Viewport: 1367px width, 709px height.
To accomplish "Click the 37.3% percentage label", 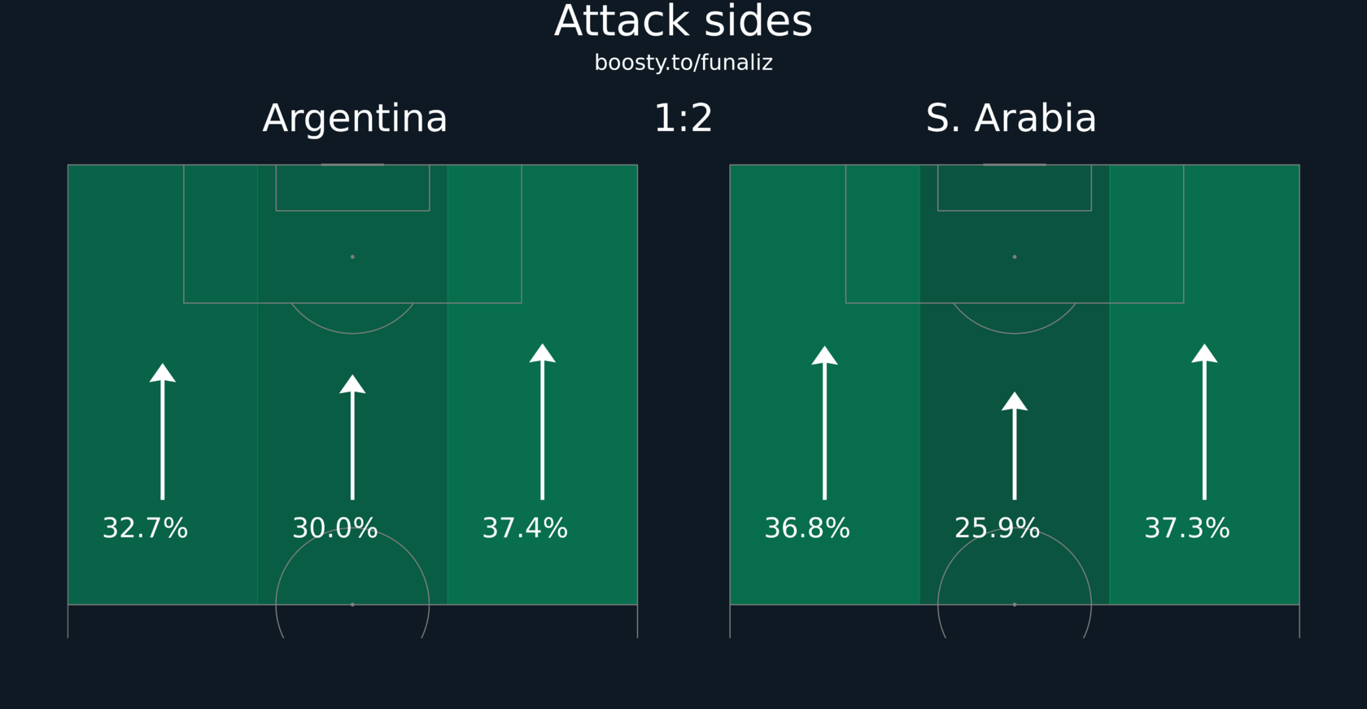I will click(x=1187, y=528).
